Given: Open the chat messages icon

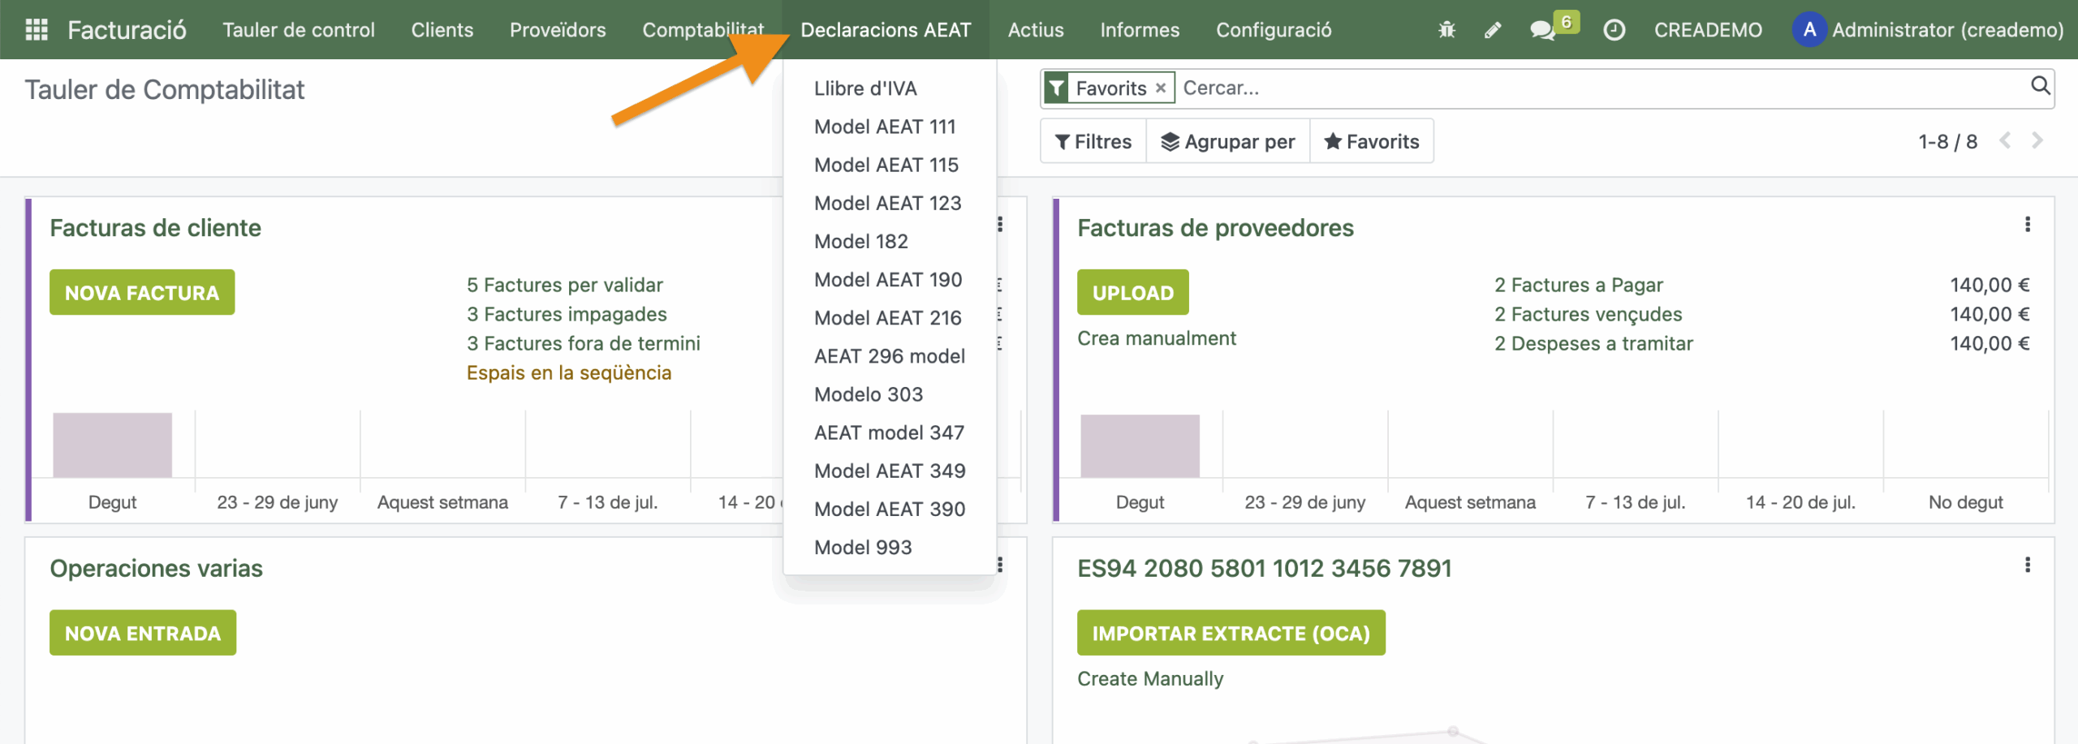Looking at the screenshot, I should 1541,30.
